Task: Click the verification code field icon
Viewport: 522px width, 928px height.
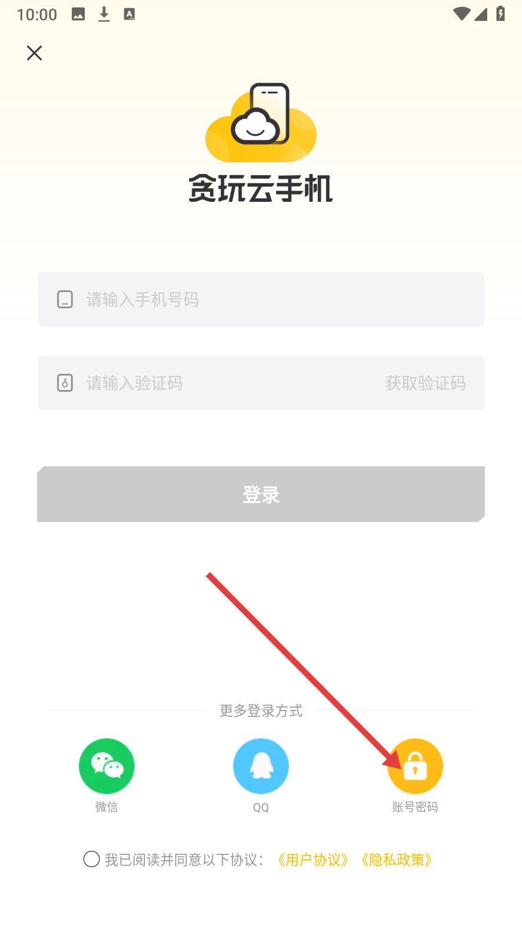Action: coord(65,383)
